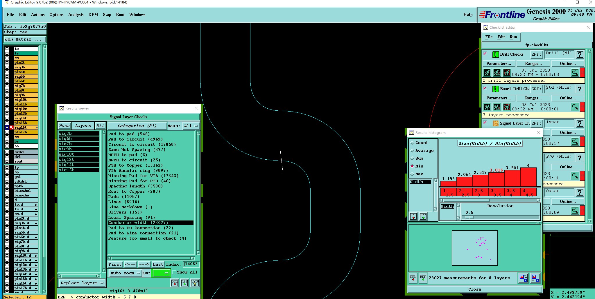This screenshot has height=299, width=595.
Task: Click UNDO icon in Results viewer
Action: 195,282
